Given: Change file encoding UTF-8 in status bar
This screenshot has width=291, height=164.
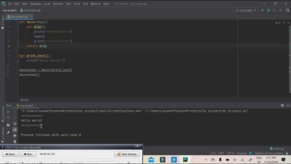Looking at the screenshot, I should (x=231, y=153).
